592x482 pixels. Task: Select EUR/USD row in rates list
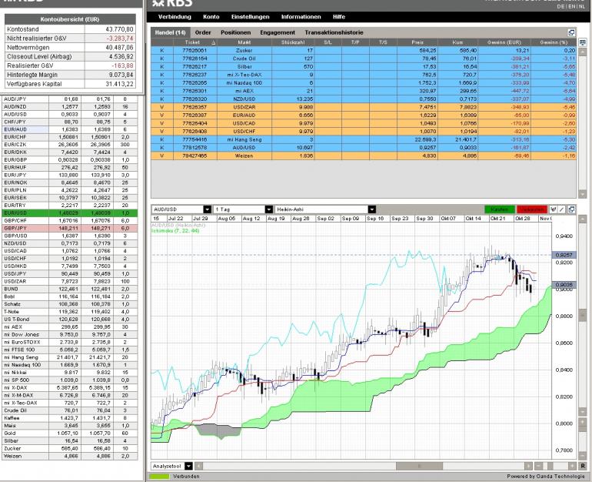point(69,213)
